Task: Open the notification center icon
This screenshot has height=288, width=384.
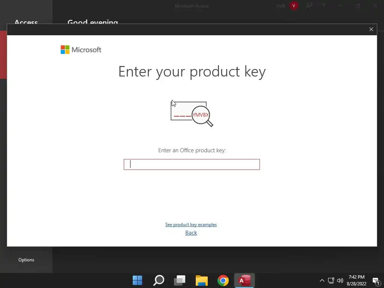Action: tap(376, 280)
